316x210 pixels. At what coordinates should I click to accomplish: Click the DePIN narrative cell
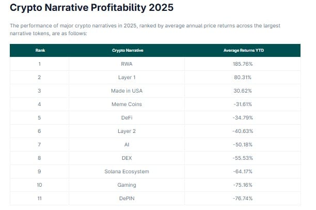pos(127,199)
